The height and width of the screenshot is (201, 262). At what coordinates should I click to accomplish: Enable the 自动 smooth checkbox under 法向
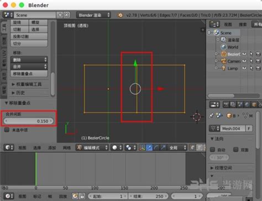click(212, 150)
